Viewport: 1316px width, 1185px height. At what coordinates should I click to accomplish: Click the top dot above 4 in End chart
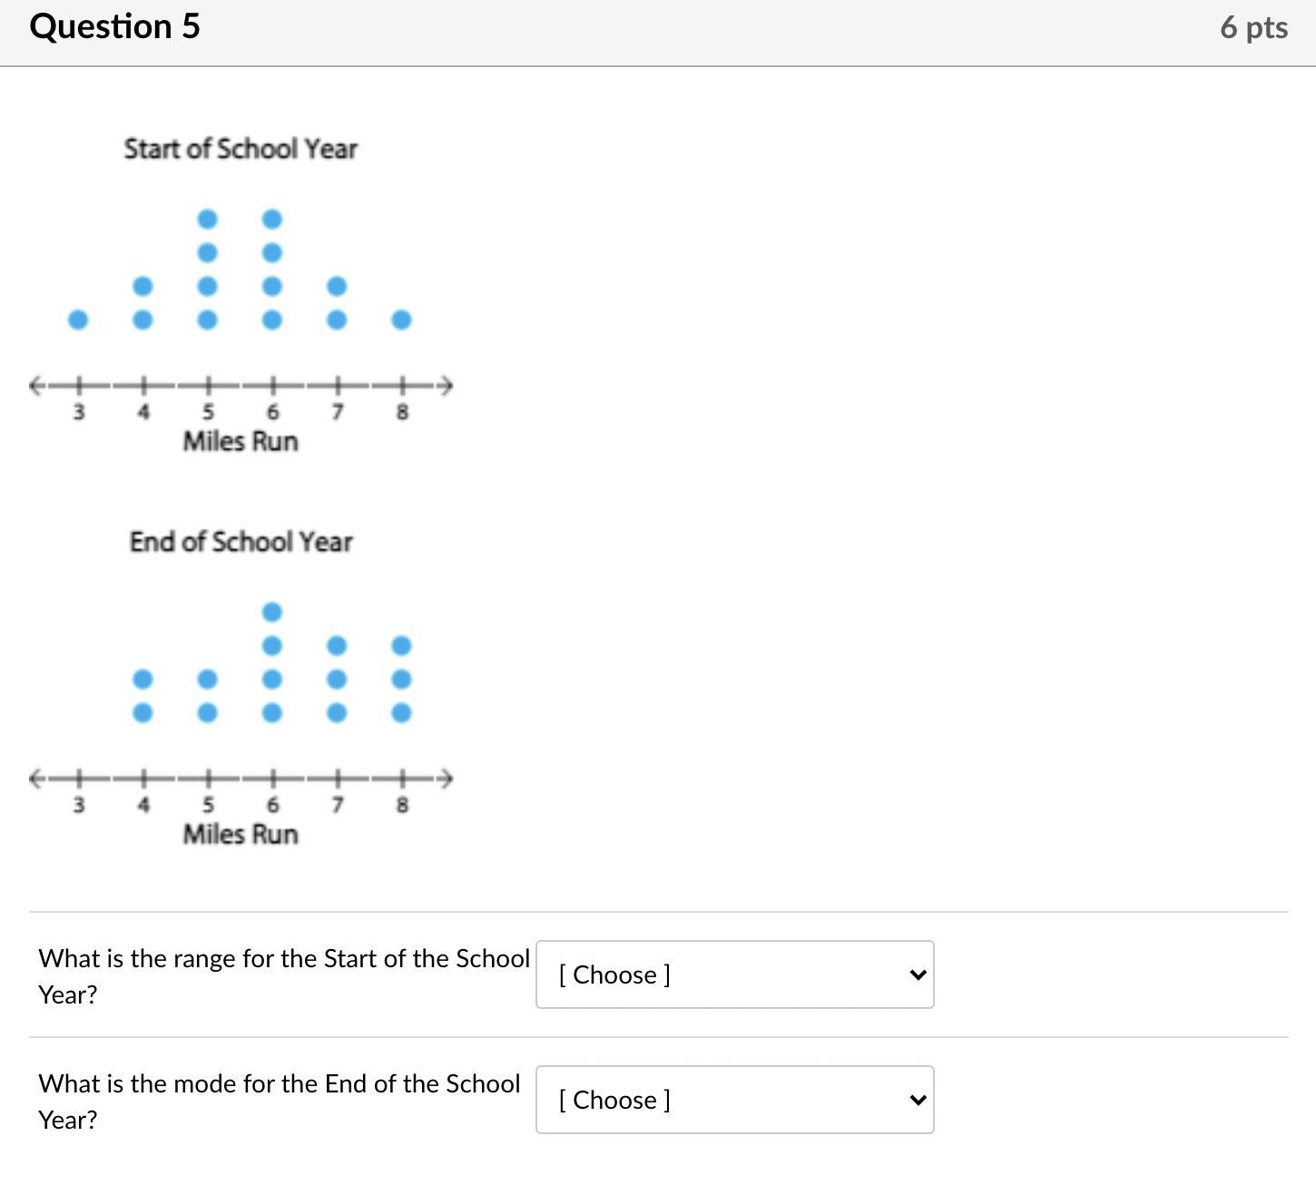tap(142, 680)
